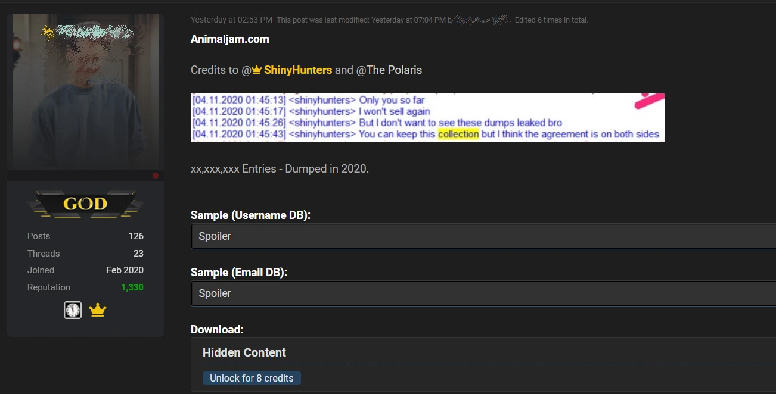
Task: Click the 'Download:' label
Action: point(217,330)
